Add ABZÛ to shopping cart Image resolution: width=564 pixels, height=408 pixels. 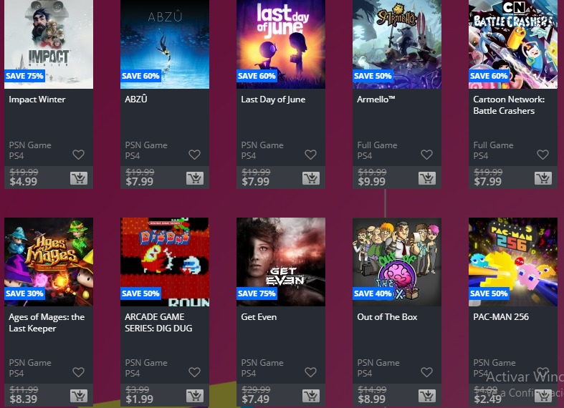coord(195,178)
